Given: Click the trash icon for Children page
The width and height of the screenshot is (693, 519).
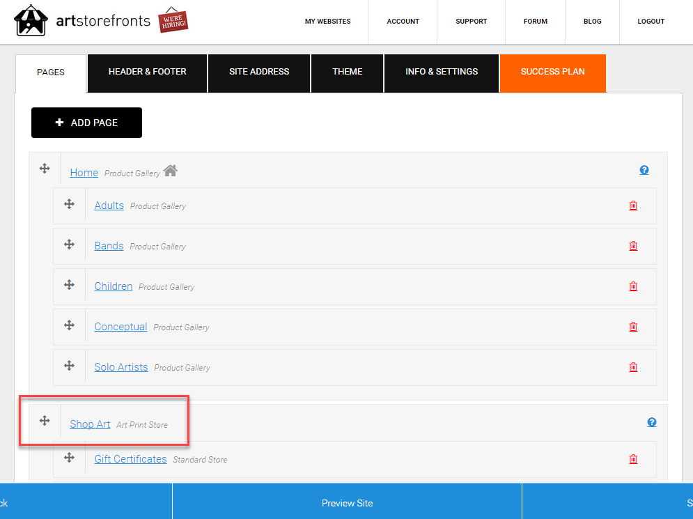Looking at the screenshot, I should point(633,286).
